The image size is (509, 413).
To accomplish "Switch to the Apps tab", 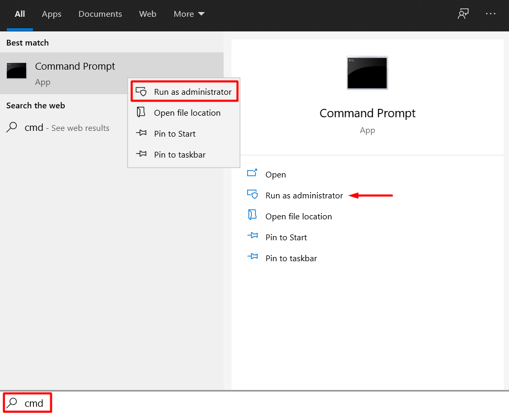I will pos(51,14).
